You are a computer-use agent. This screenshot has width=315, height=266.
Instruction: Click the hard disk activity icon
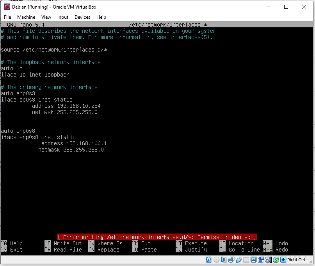click(208, 260)
